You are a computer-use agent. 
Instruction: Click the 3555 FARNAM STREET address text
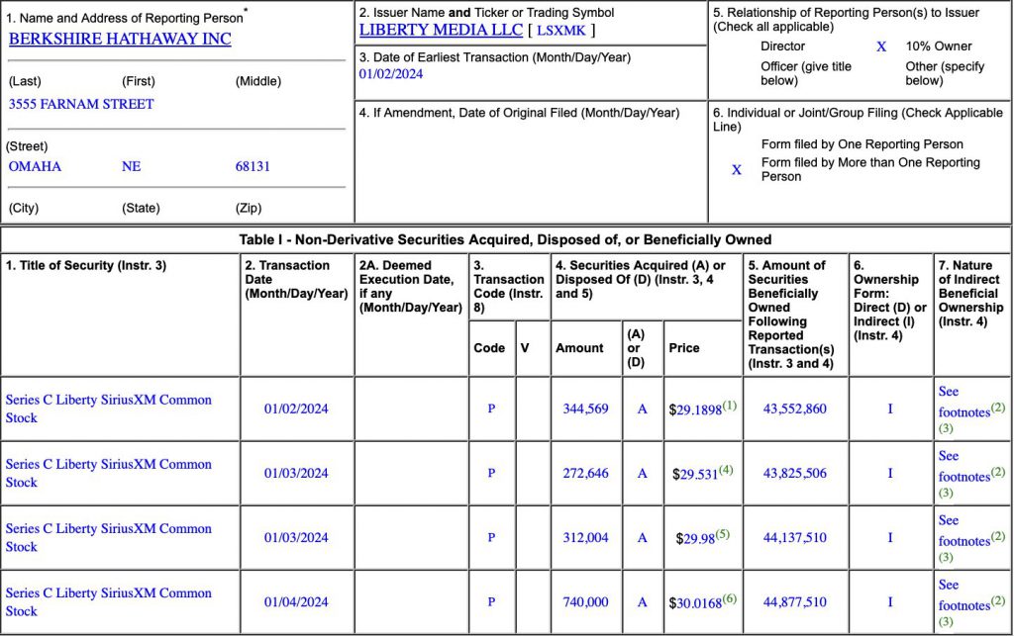81,104
